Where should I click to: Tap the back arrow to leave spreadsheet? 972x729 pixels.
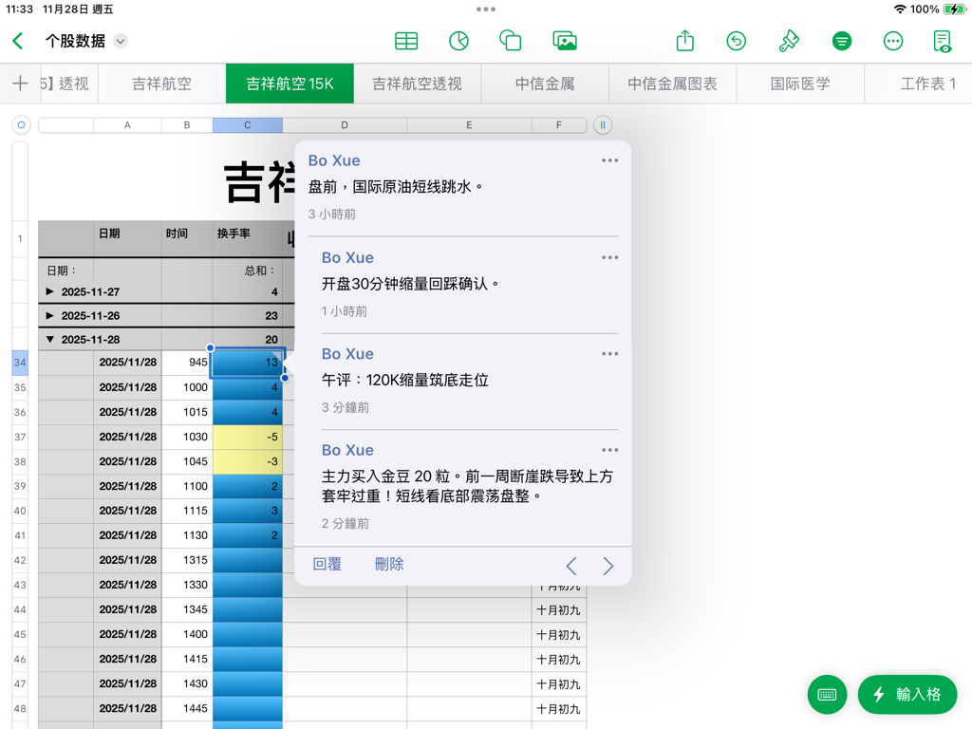point(18,41)
